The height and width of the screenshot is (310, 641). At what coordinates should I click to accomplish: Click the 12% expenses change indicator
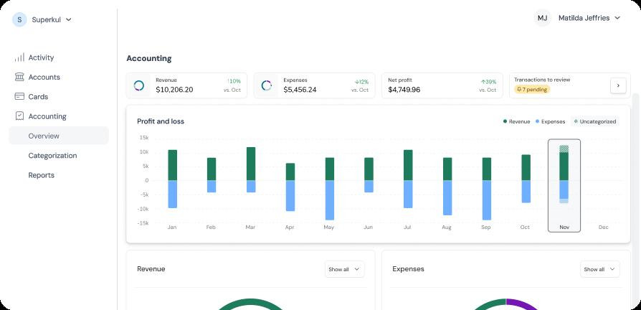tap(362, 82)
